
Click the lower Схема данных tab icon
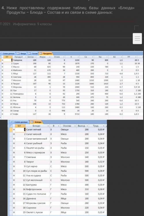(12, 122)
